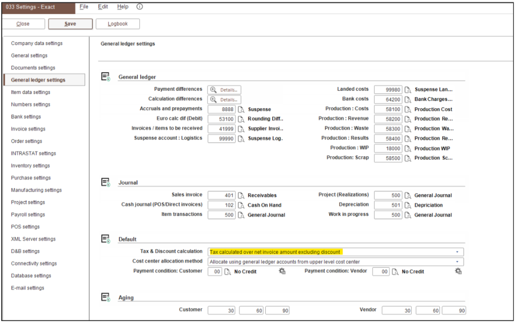Screen dimensions: 515x322
Task: Click the browse icon next to Accruals and prepayments
Action: (x=241, y=109)
